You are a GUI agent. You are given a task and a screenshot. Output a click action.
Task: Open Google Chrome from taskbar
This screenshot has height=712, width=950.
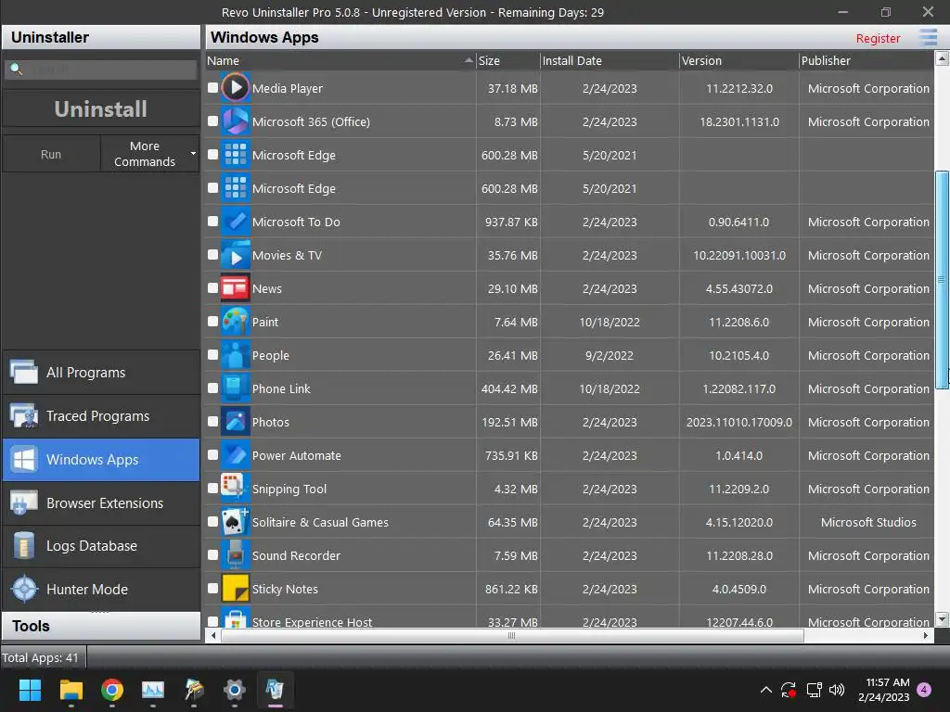click(112, 689)
